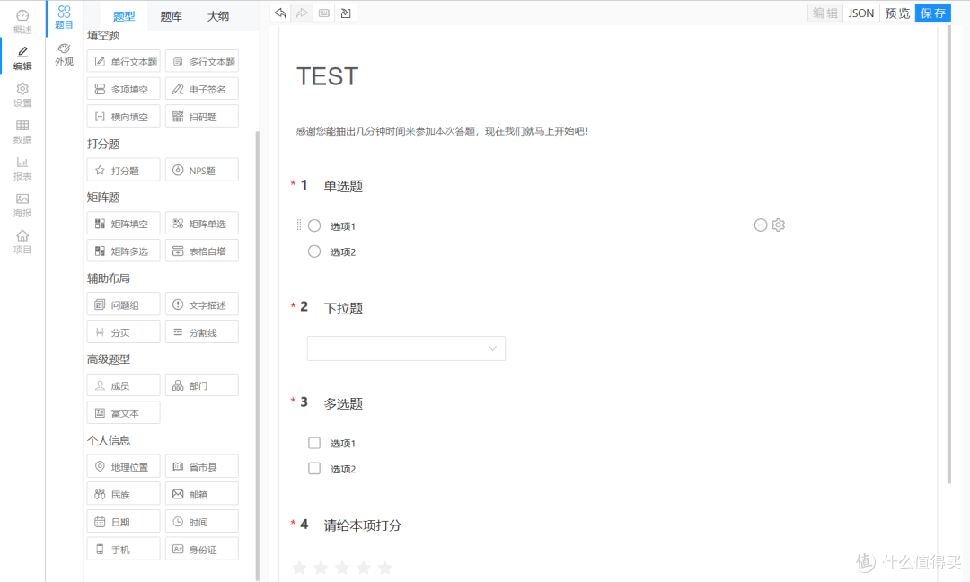
Task: Select the 题目 questions panel icon
Action: [x=64, y=17]
